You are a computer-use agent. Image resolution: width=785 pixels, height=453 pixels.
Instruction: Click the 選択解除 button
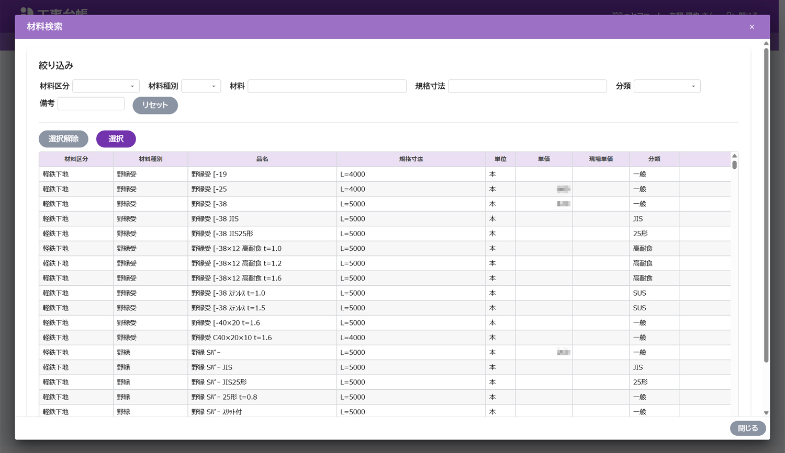pos(63,139)
